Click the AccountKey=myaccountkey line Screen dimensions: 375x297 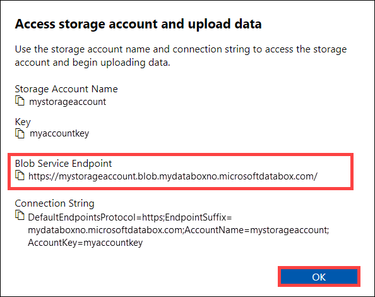(85, 243)
